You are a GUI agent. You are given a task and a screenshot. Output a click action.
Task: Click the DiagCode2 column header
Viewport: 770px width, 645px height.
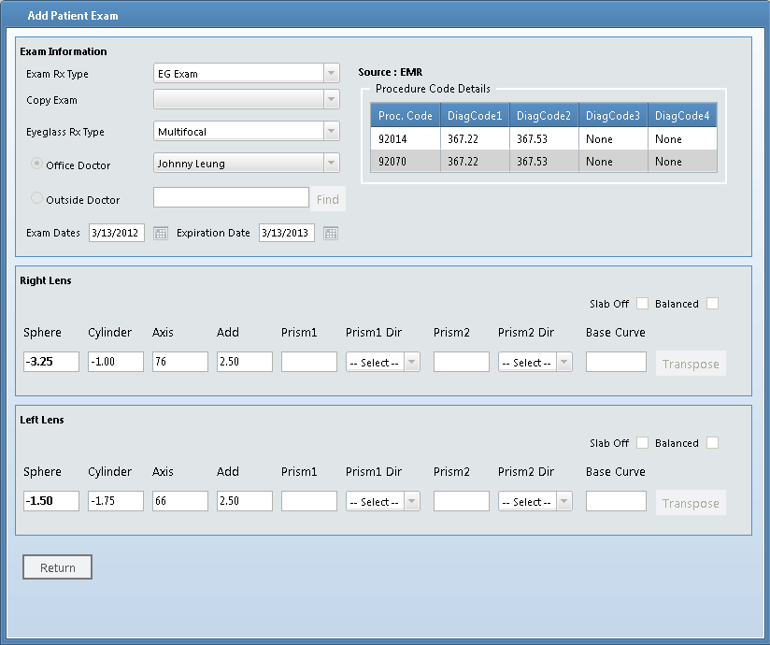point(544,115)
